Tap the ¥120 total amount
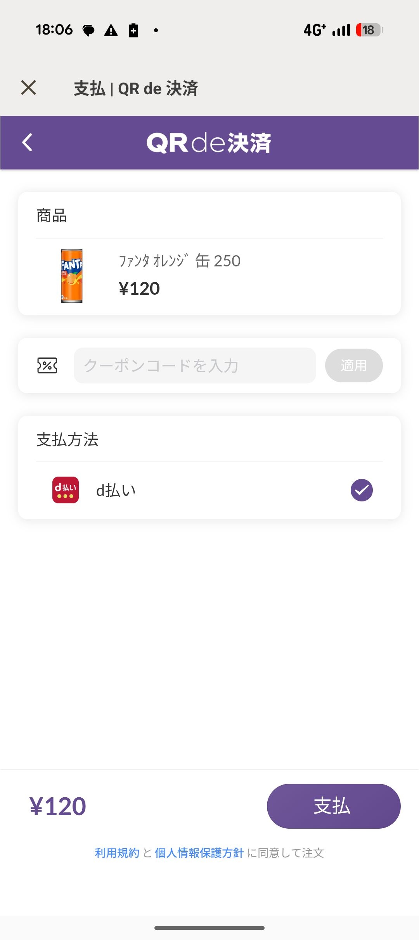419x940 pixels. pos(58,806)
